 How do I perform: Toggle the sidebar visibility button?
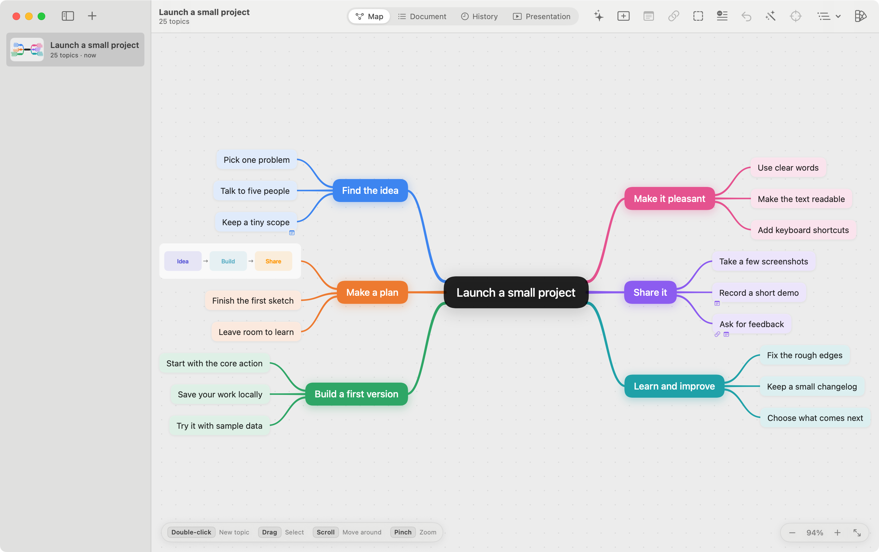68,16
